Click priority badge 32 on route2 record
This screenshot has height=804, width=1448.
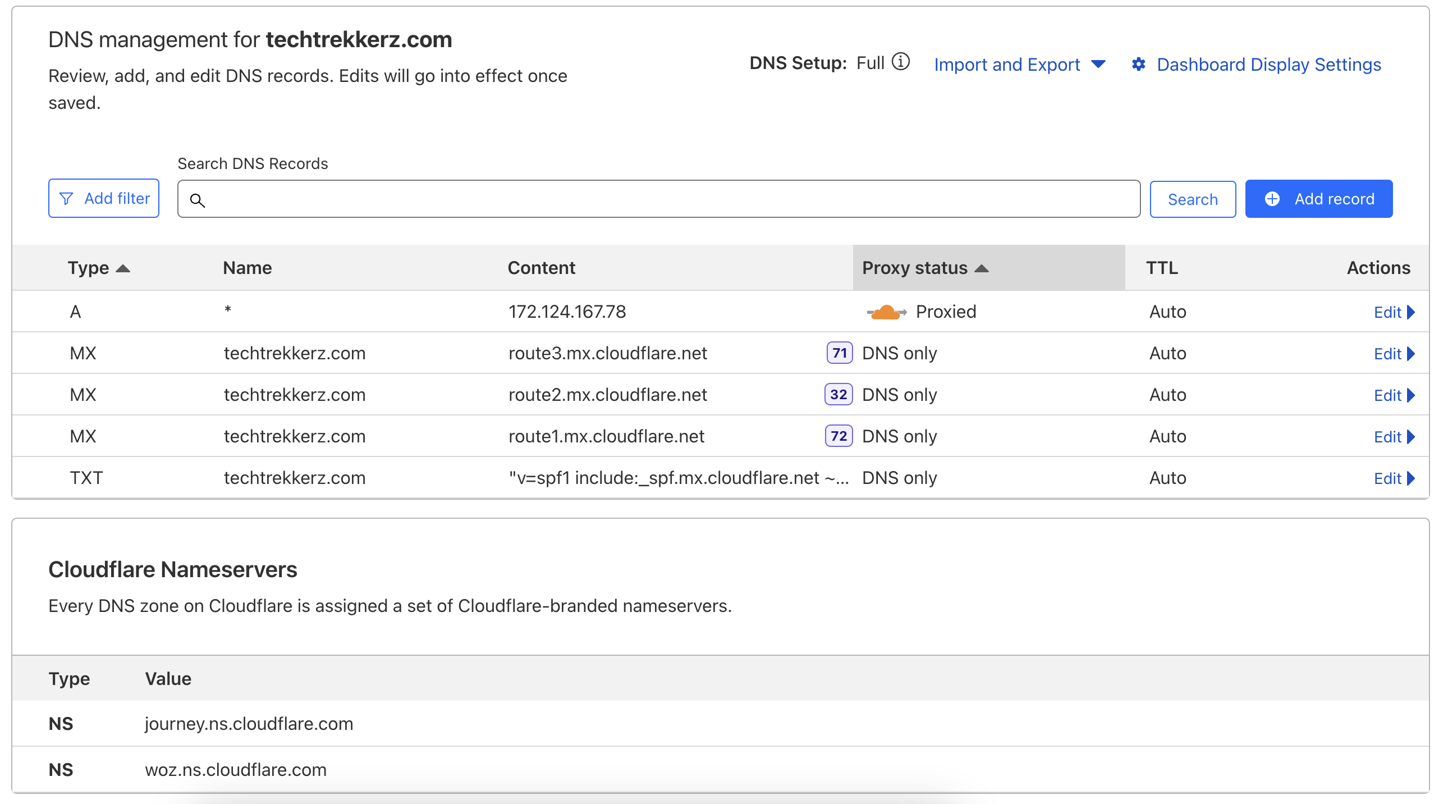tap(838, 395)
